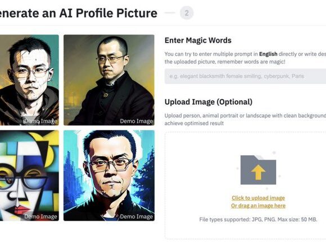
Task: Click "Demo Image" label on cubist artwork
Action: click(40, 217)
